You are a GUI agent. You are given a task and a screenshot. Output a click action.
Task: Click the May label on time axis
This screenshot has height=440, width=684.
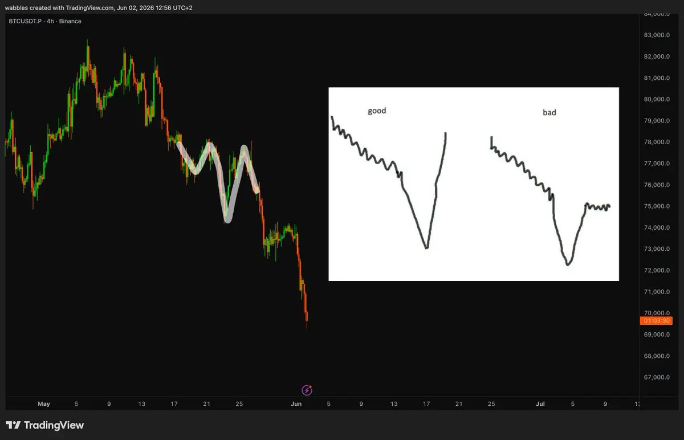44,404
